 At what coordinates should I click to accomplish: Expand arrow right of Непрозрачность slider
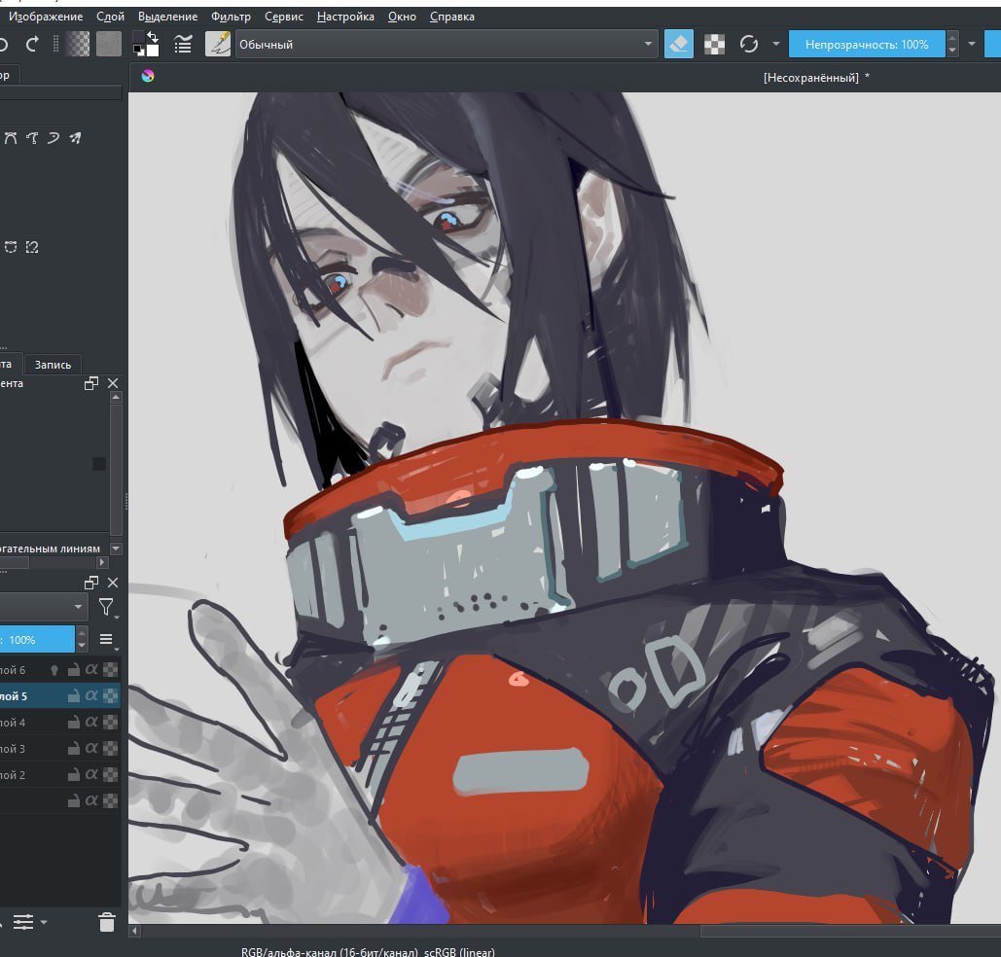(972, 44)
